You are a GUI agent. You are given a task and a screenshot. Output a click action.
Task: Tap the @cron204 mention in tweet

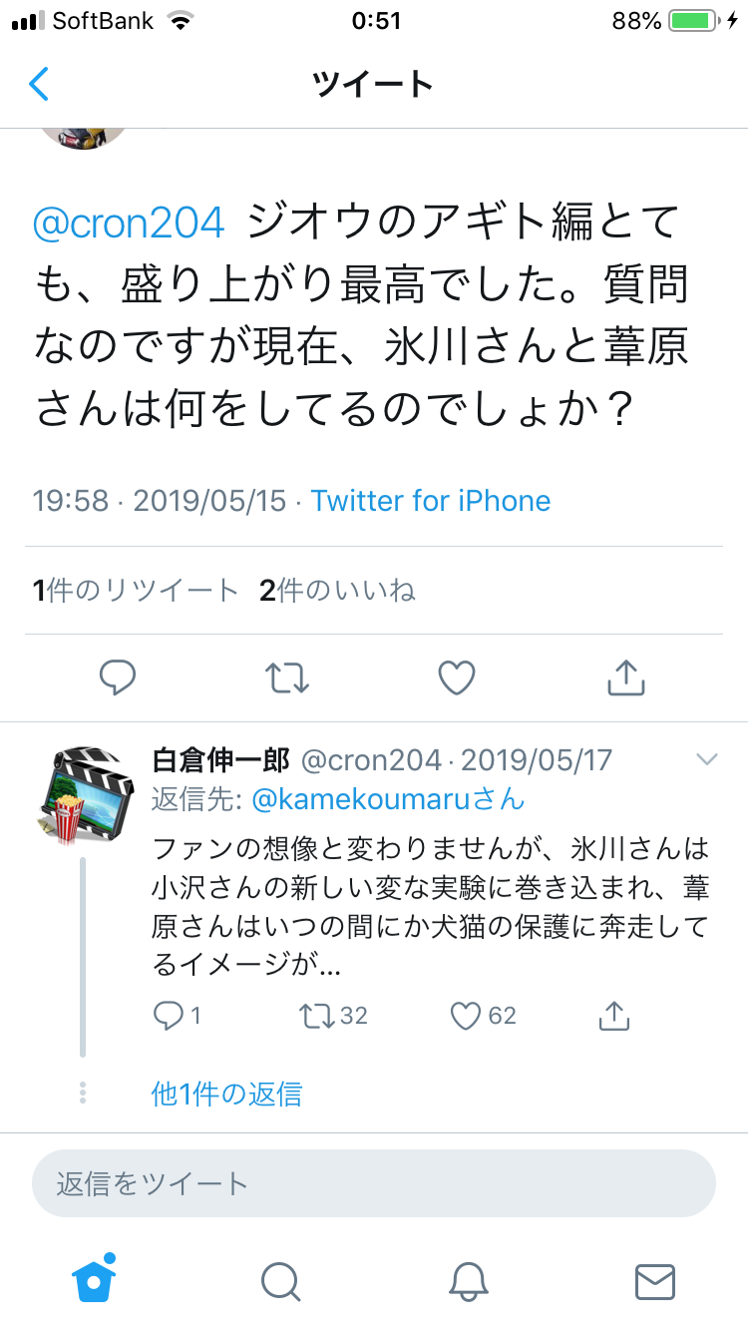pyautogui.click(x=130, y=223)
